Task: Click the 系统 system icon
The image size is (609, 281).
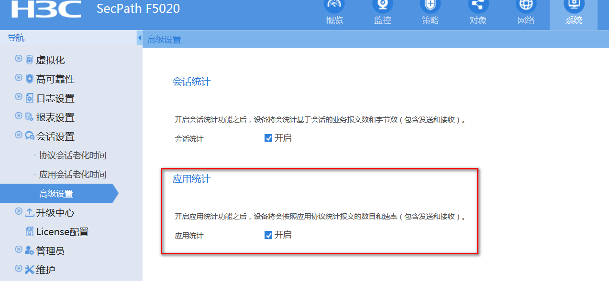Action: 574,6
